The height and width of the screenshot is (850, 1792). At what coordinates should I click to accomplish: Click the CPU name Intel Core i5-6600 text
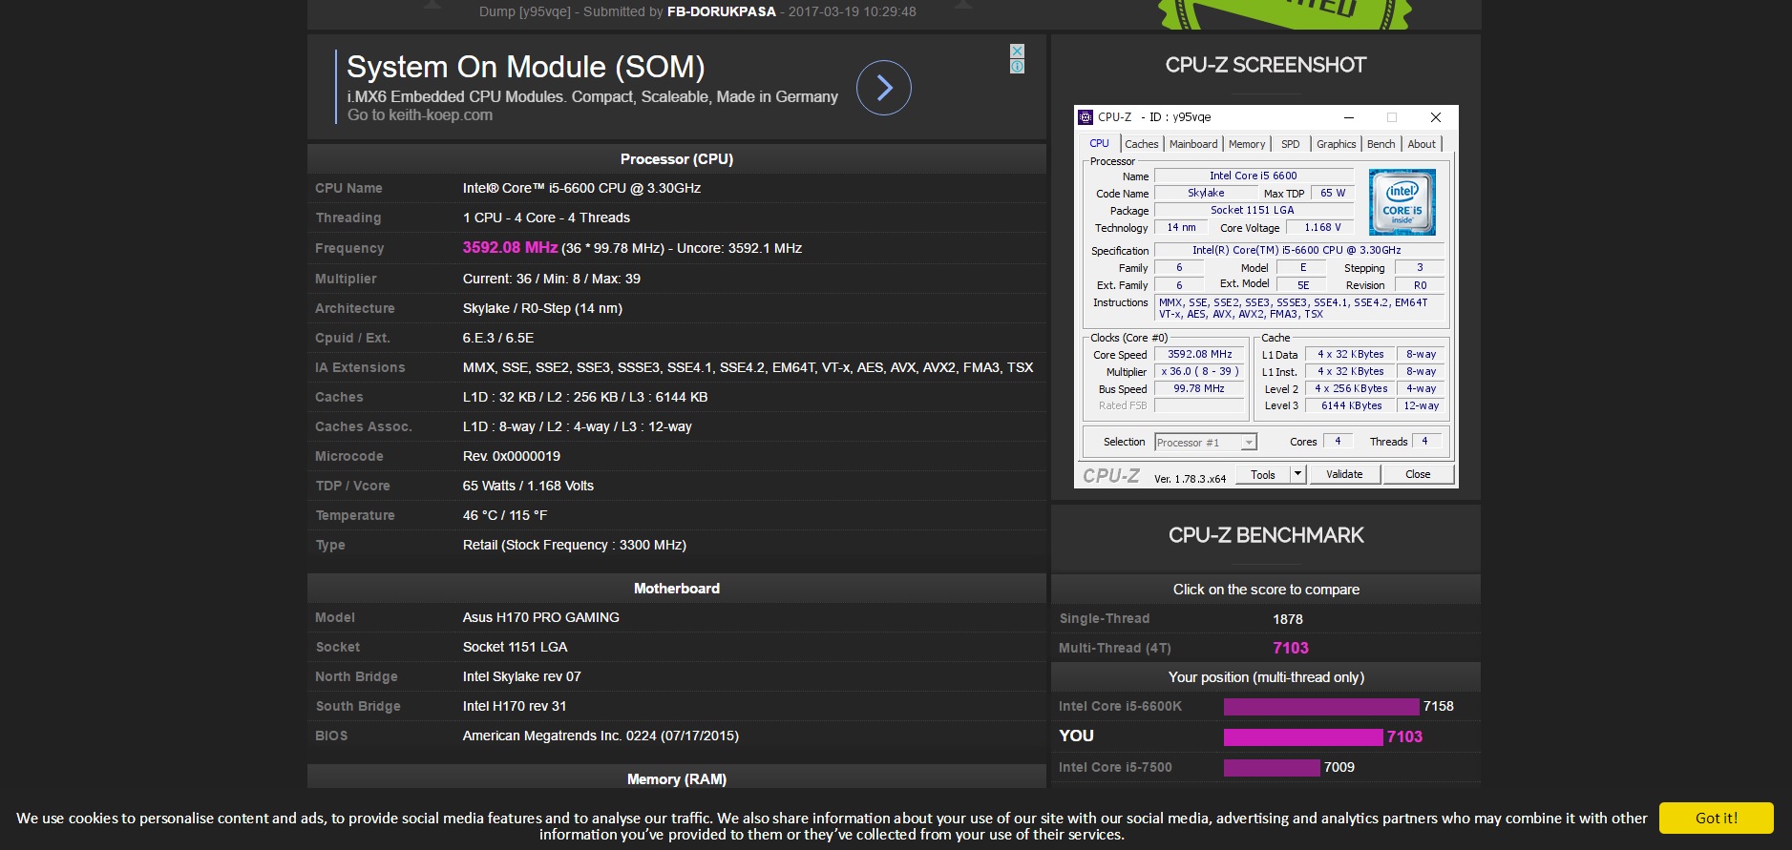(581, 188)
